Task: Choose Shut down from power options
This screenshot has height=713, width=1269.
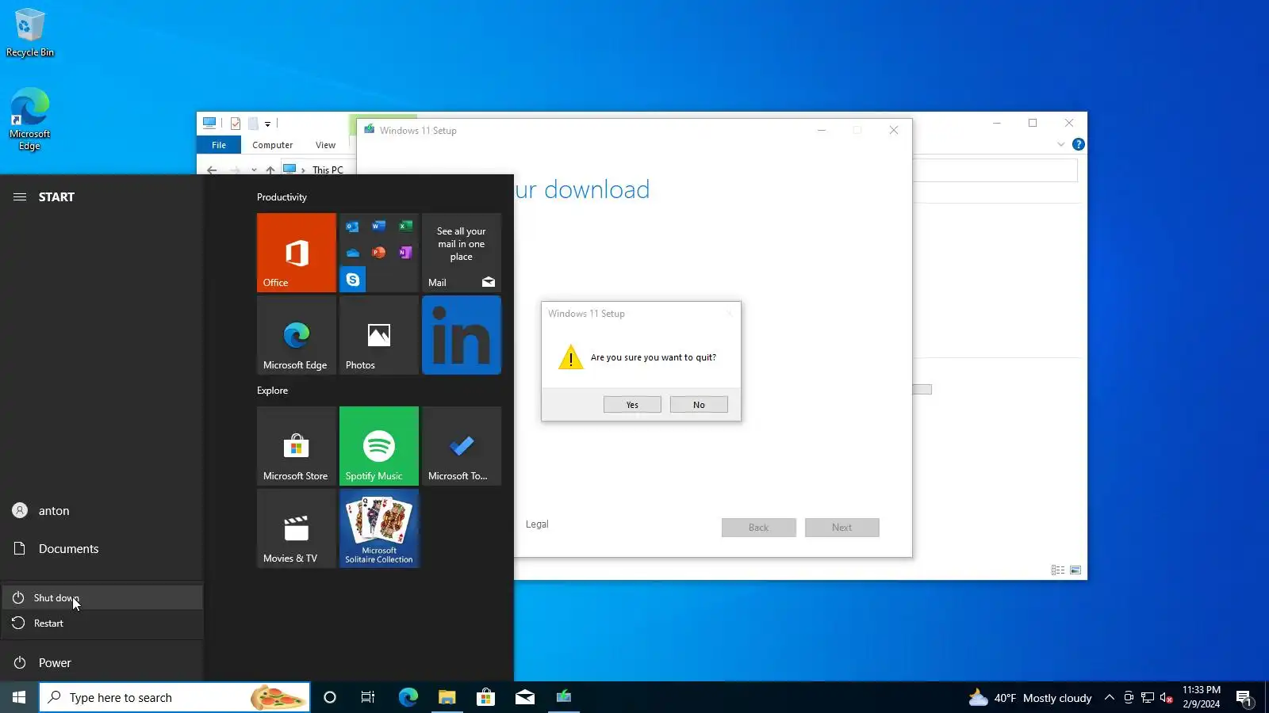Action: point(102,598)
